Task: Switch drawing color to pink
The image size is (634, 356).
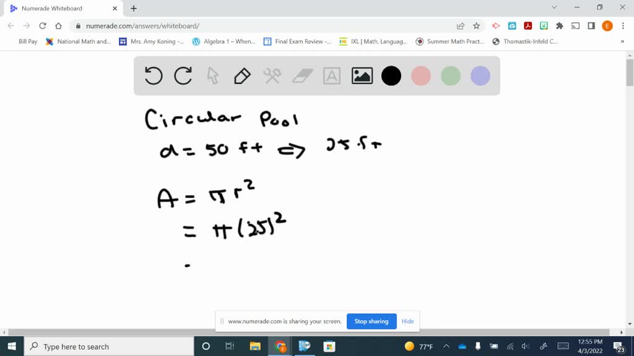Action: [421, 75]
